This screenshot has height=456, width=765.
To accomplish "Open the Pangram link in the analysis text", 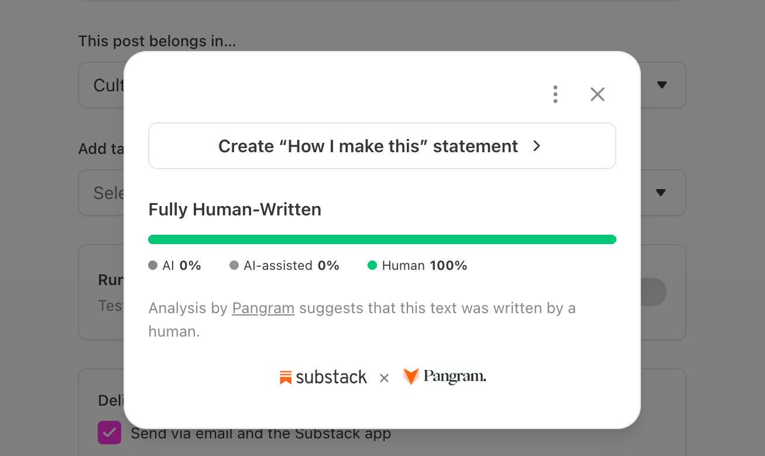I will point(263,308).
